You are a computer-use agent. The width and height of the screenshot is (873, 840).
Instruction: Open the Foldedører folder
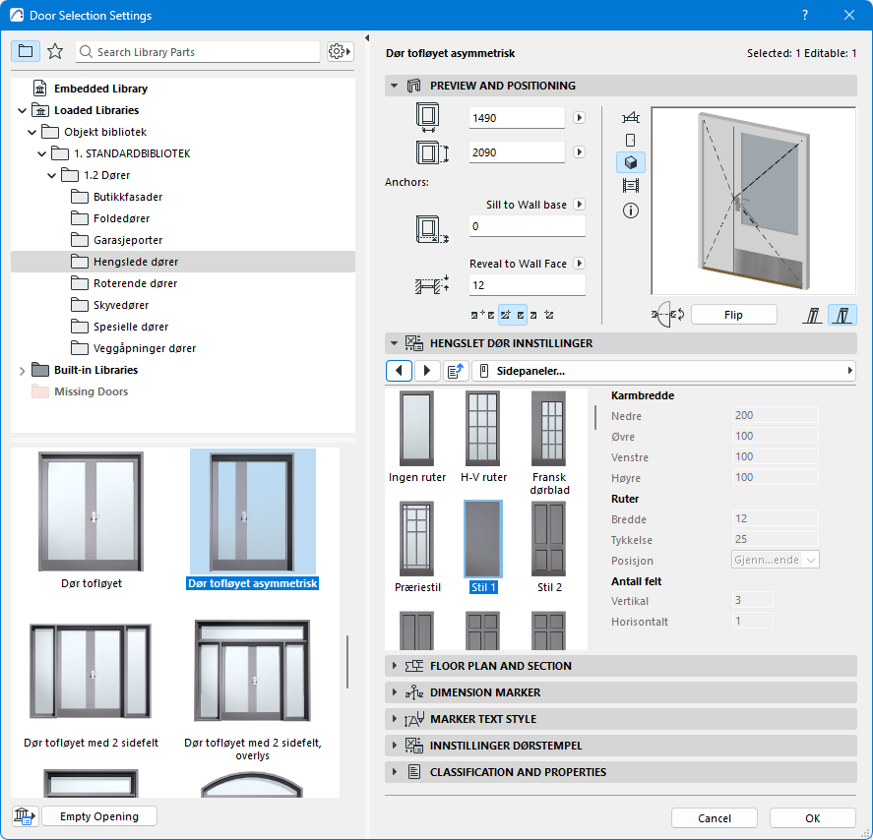tap(121, 218)
